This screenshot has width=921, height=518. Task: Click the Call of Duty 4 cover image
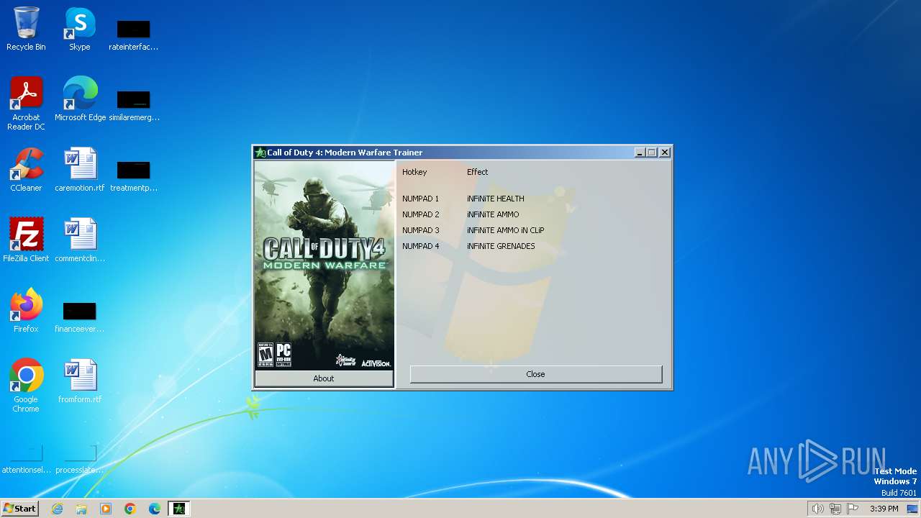(x=325, y=265)
